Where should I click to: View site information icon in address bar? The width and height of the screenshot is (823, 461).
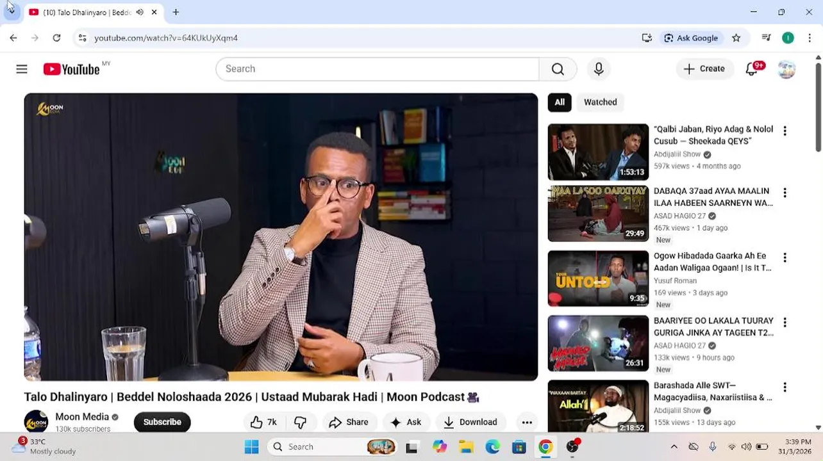point(82,38)
